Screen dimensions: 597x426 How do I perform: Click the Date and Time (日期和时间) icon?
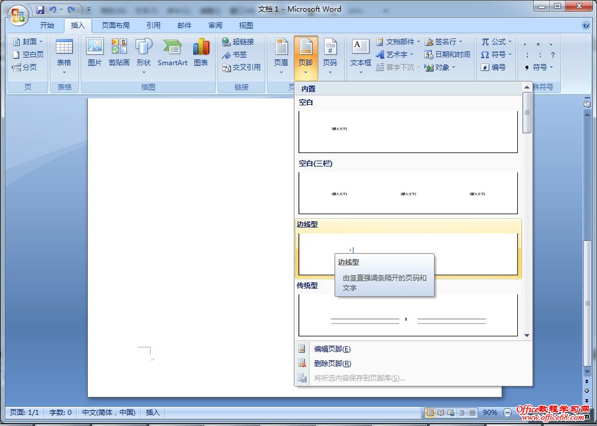447,55
